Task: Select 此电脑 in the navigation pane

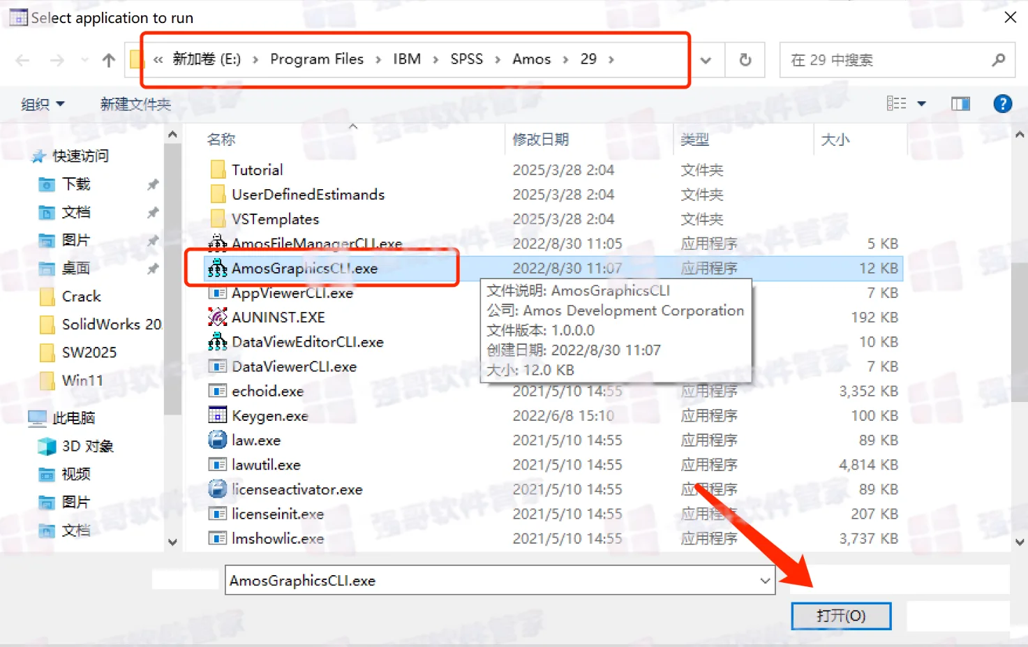Action: (x=61, y=418)
